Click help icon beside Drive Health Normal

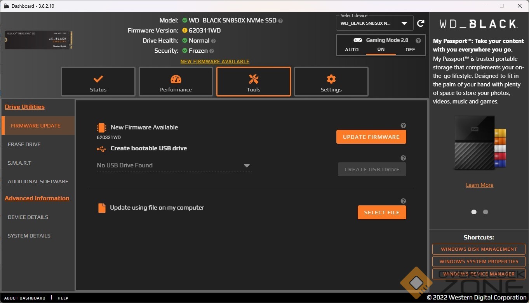[x=213, y=41]
